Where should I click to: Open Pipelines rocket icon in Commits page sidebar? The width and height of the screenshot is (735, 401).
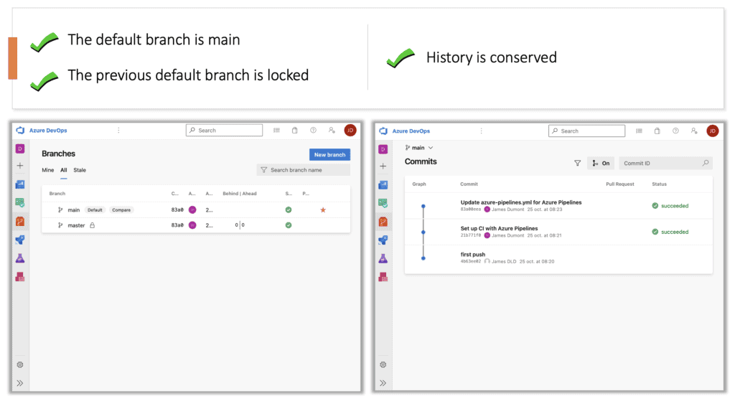click(x=383, y=240)
